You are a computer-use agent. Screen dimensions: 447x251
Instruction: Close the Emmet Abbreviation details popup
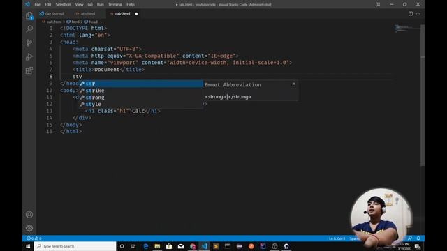[293, 84]
